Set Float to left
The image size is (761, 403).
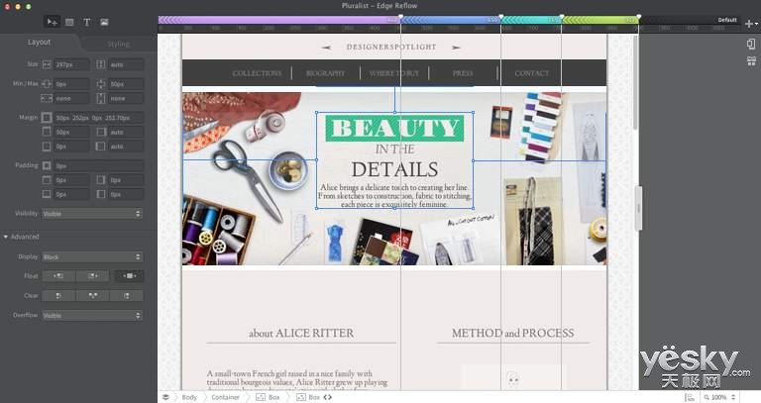coord(58,276)
